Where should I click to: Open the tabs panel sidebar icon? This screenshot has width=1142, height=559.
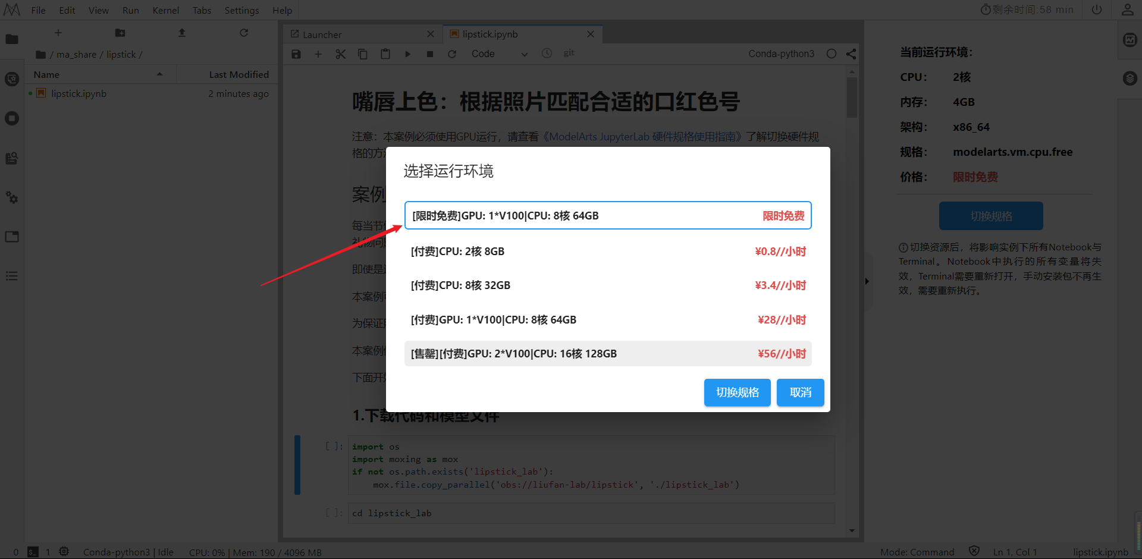pyautogui.click(x=12, y=237)
